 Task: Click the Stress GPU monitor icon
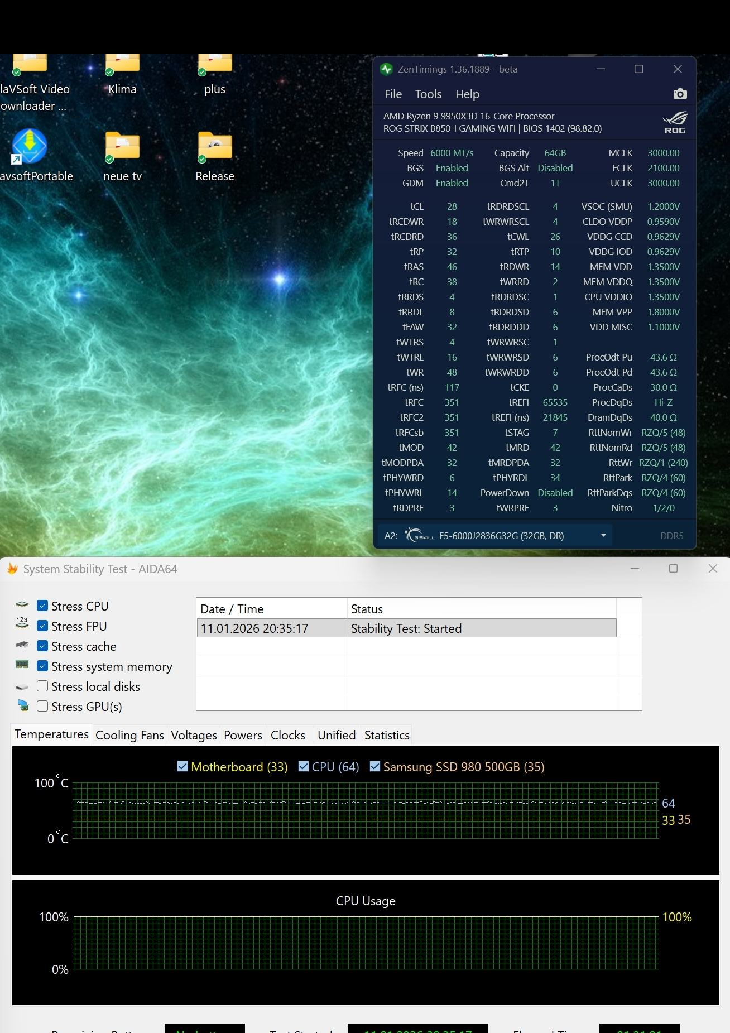(x=23, y=706)
